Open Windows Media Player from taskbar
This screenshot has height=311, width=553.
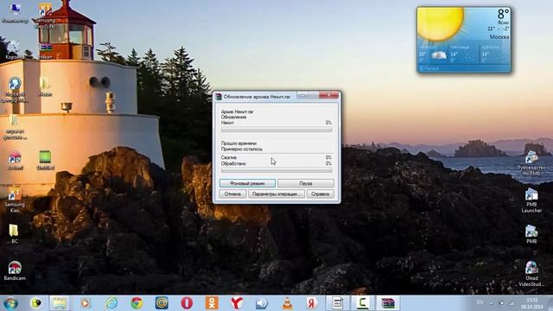point(85,303)
